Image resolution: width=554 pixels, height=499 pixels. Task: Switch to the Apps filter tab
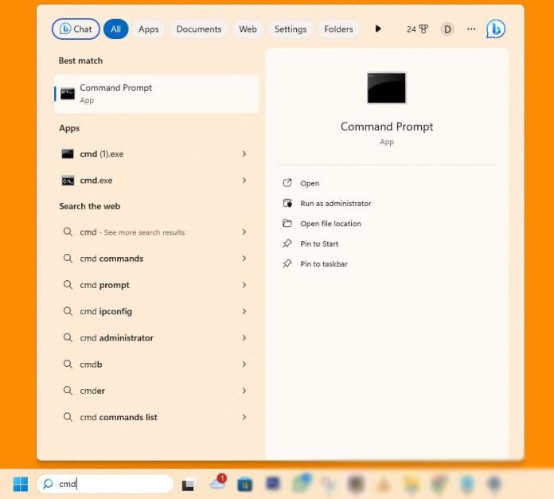[x=148, y=29]
